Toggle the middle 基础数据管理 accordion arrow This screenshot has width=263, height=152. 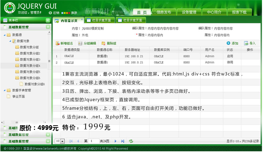pyautogui.click(x=48, y=135)
